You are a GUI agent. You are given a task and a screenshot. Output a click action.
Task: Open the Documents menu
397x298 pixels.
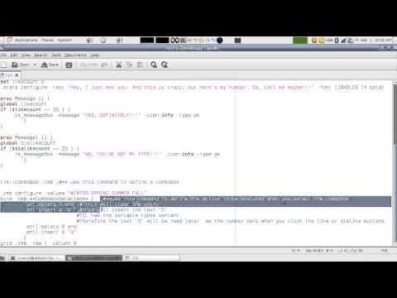75,55
